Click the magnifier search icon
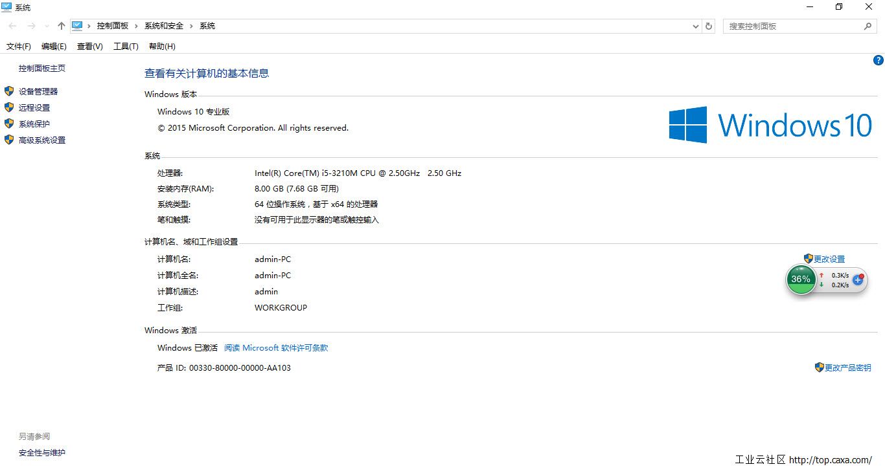The width and height of the screenshot is (885, 471). (868, 26)
